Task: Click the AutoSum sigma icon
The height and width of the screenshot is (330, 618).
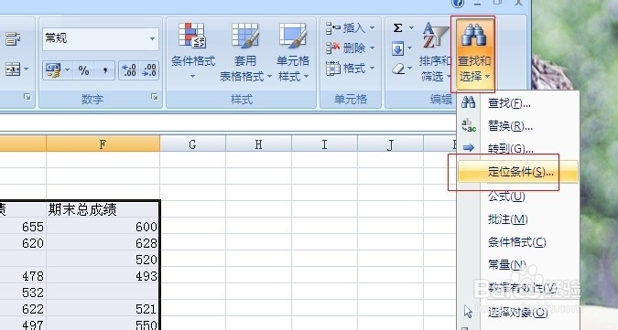Action: [x=397, y=28]
